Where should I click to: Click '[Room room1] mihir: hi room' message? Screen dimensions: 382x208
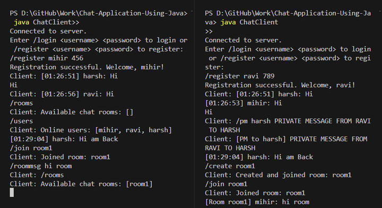pos(257,202)
